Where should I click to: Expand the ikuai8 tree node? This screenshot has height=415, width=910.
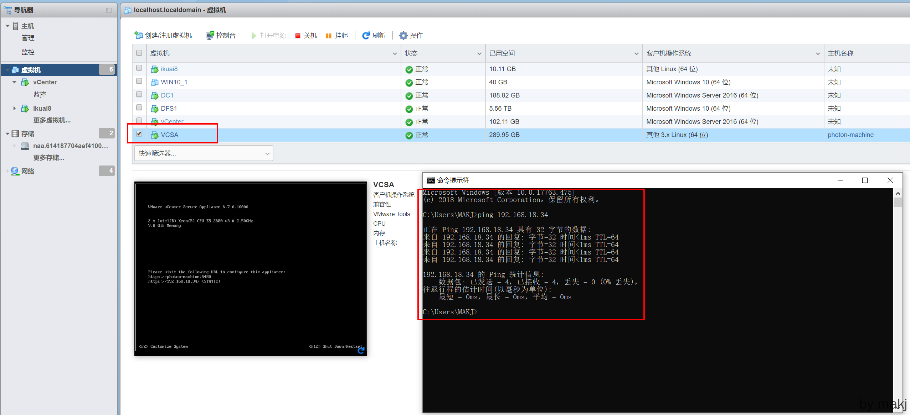click(x=14, y=108)
